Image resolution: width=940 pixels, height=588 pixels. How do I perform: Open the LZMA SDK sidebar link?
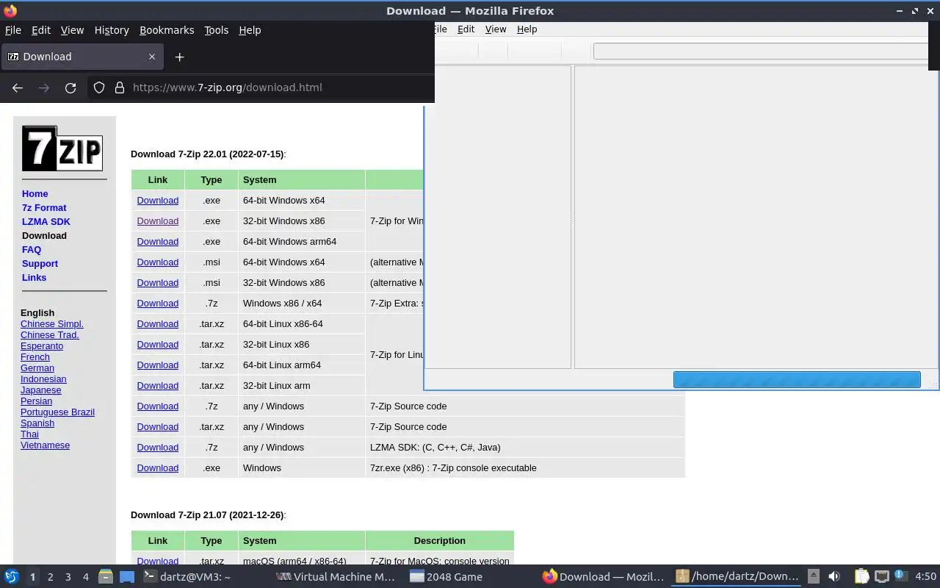pos(46,221)
